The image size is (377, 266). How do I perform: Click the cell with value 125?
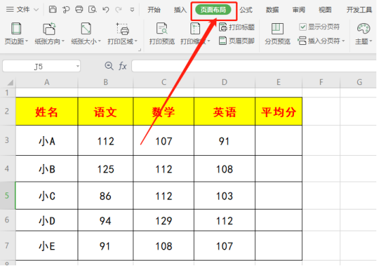pyautogui.click(x=105, y=169)
